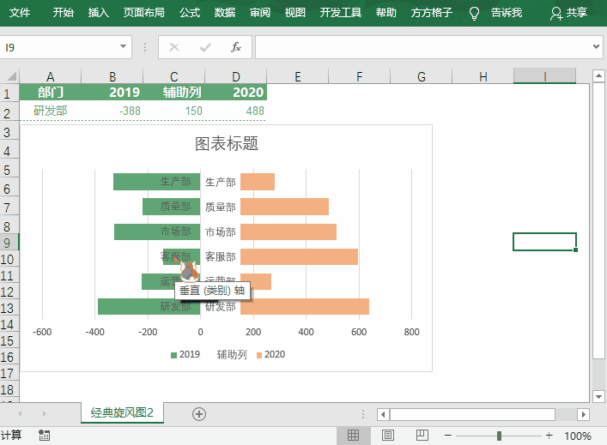This screenshot has height=445, width=607.
Task: Click the horizontal axis value 800
Action: pyautogui.click(x=411, y=332)
